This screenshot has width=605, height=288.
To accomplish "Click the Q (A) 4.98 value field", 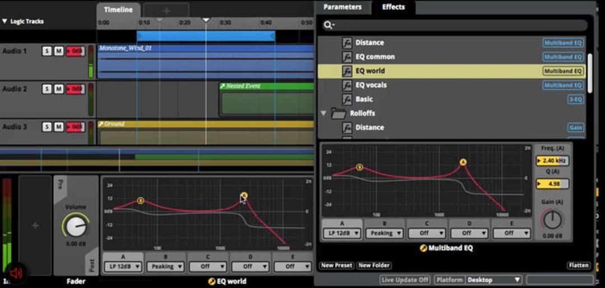I will [552, 184].
